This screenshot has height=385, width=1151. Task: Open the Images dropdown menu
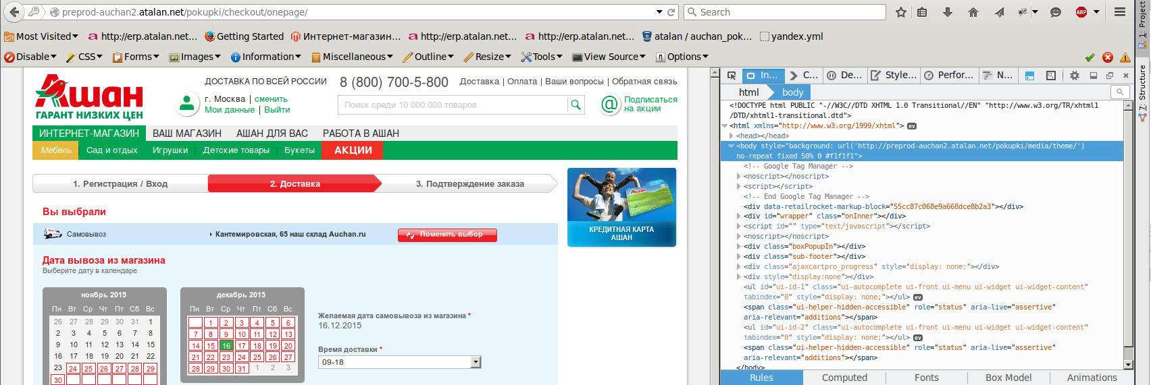click(195, 57)
